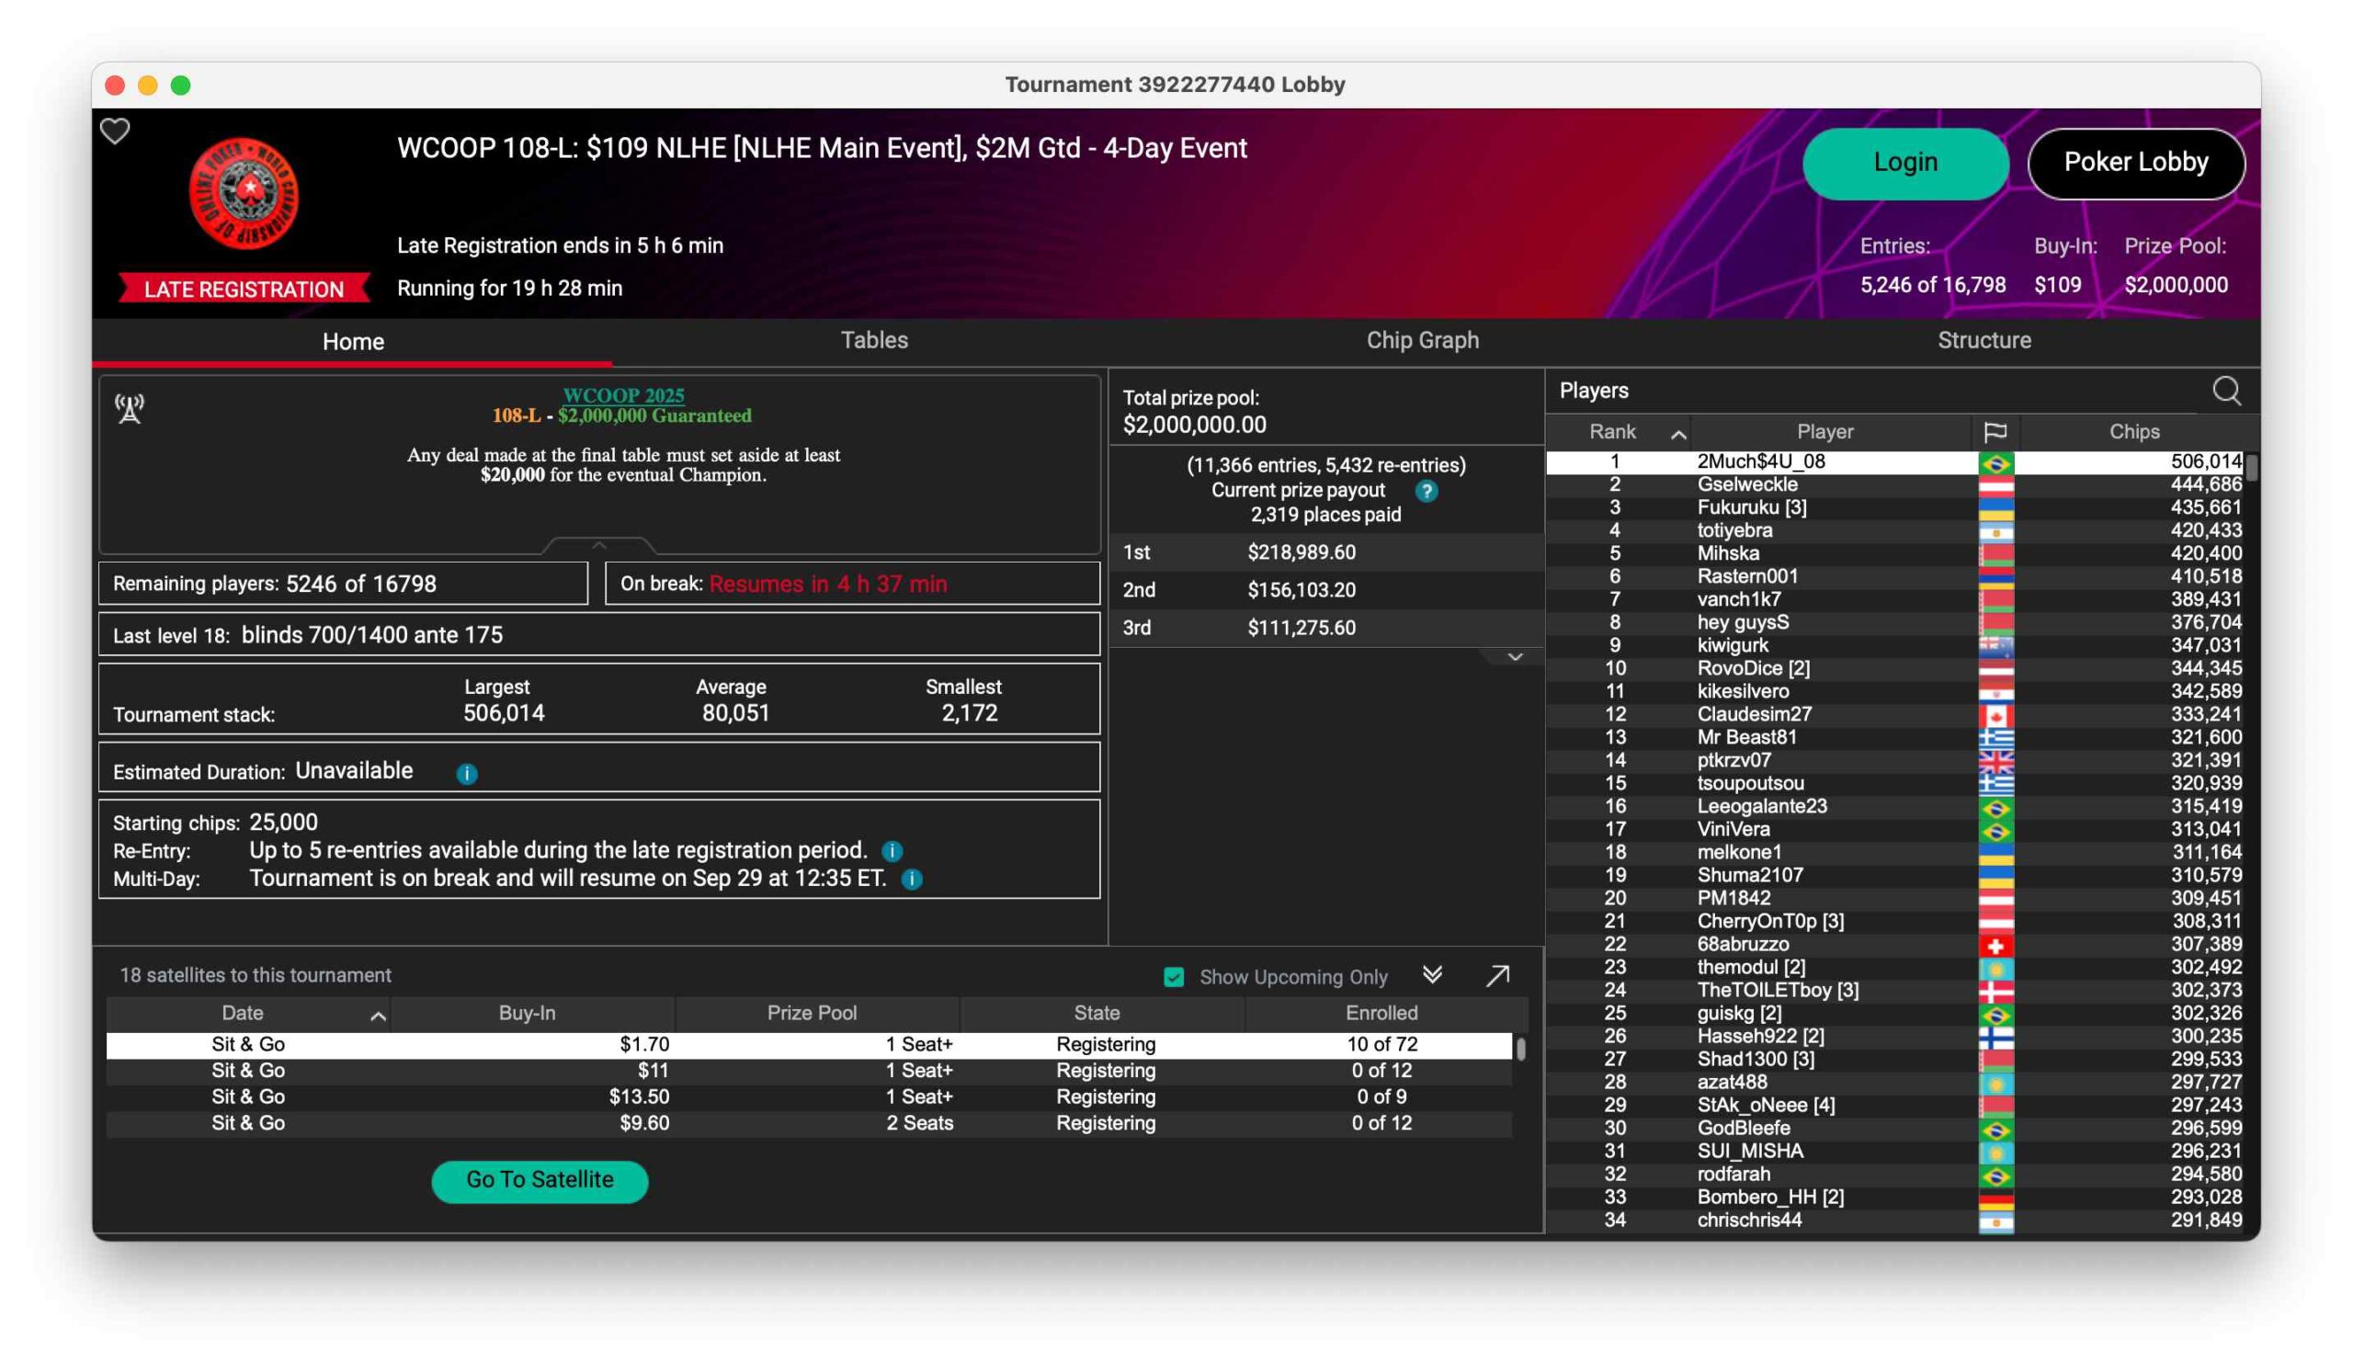2353x1363 pixels.
Task: Expand the prize payout list chevron
Action: [x=1515, y=658]
